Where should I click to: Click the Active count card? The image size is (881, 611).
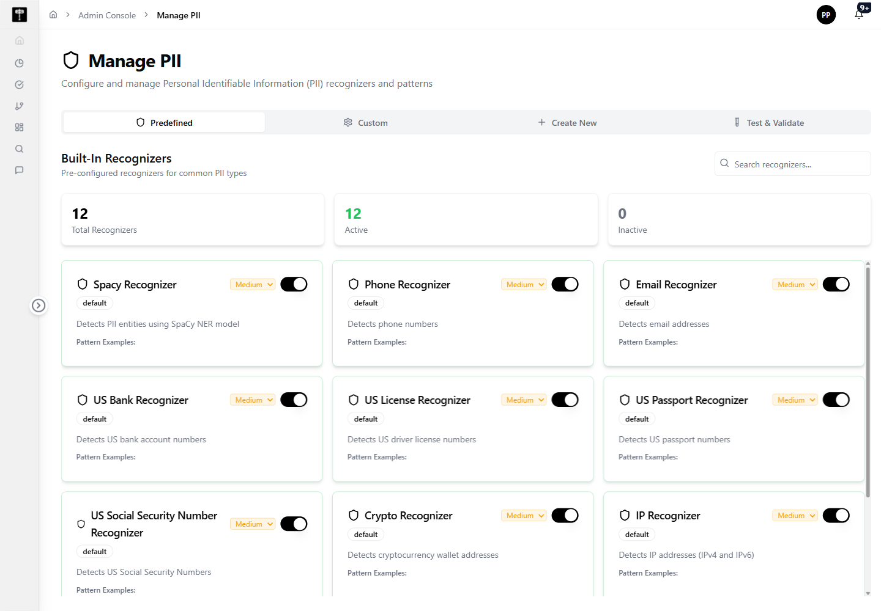point(466,220)
